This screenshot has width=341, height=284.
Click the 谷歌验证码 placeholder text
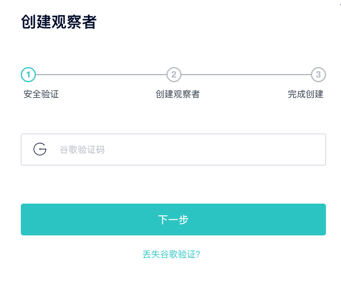(82, 150)
